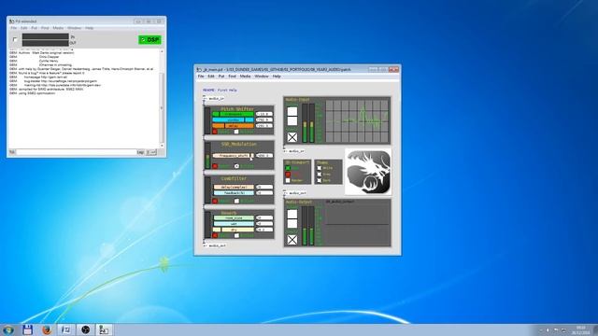Click the upper white square in Audio-Input

pyautogui.click(x=292, y=112)
